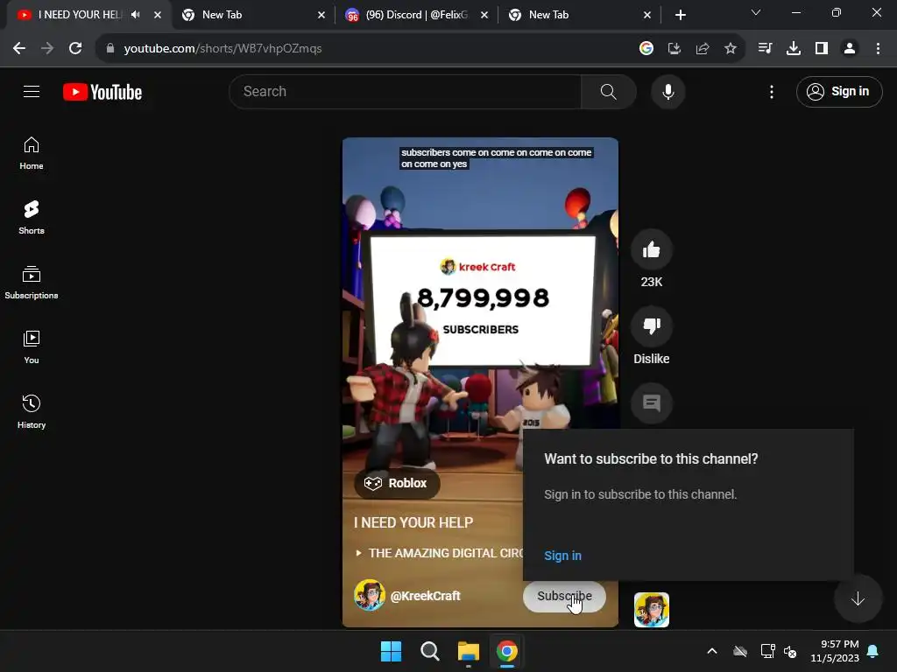Click the search magnifier button
897x672 pixels.
pyautogui.click(x=608, y=91)
